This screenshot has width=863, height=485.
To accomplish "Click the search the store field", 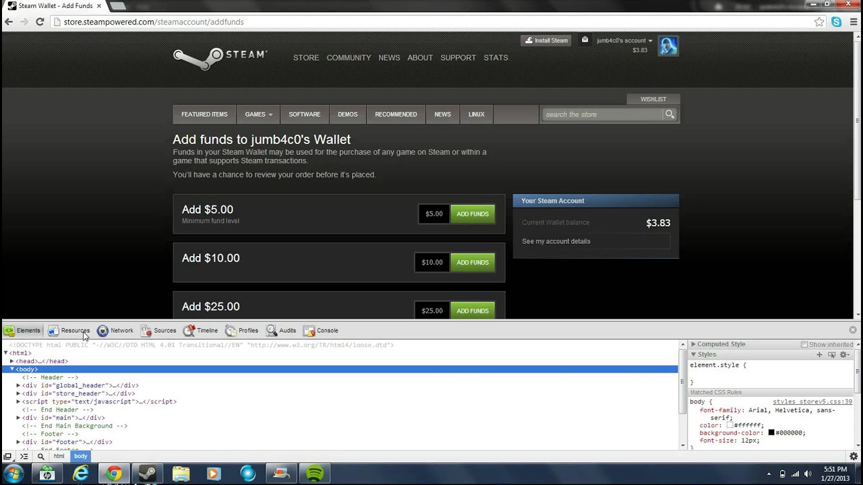I will [602, 115].
